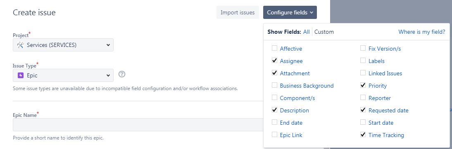Check the Reporter field checkbox

363,98
